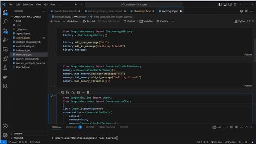Open notebook toolbar overflow ellipsis

(x=173, y=21)
